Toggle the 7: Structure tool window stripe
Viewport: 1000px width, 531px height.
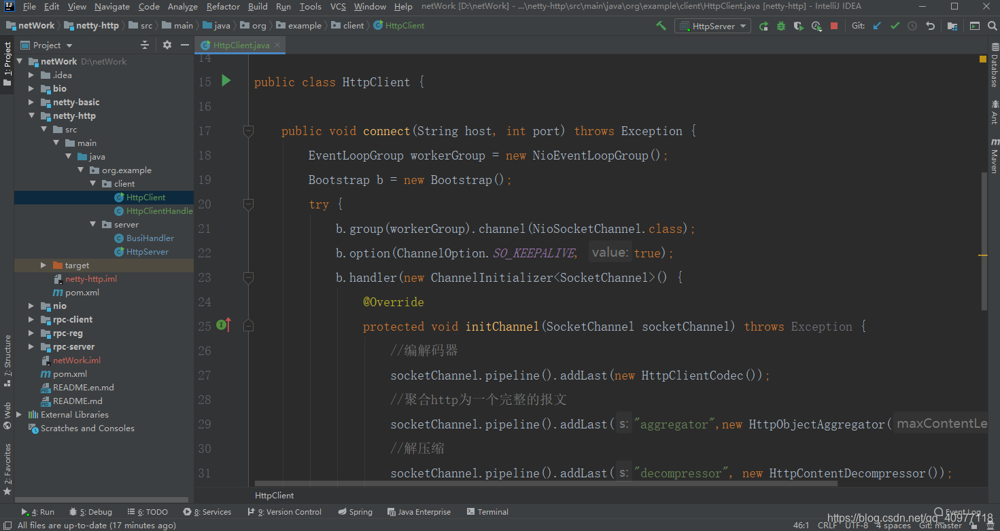pos(7,361)
